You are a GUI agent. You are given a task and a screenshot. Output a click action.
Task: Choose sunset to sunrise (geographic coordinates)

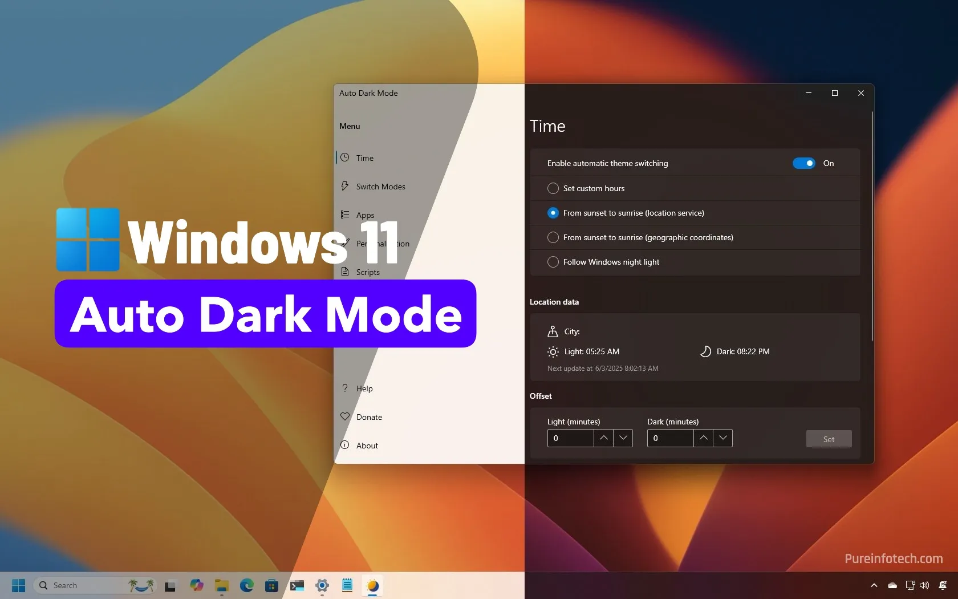(640, 237)
